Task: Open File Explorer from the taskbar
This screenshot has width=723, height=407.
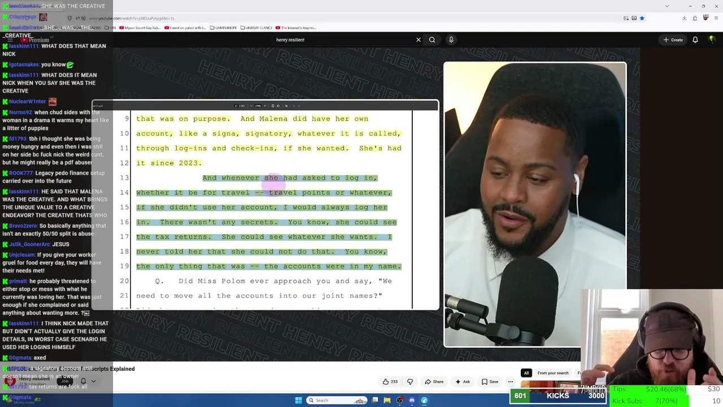Action: click(x=387, y=400)
